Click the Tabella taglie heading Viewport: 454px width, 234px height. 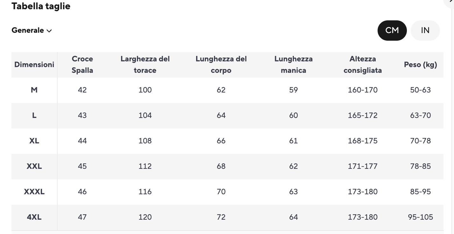pos(41,6)
